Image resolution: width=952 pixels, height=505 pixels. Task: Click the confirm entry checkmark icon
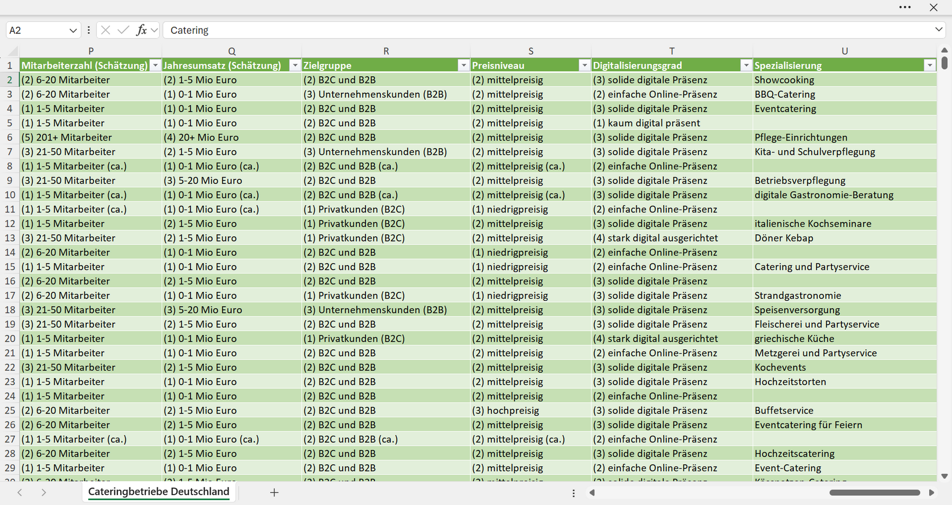(x=123, y=30)
